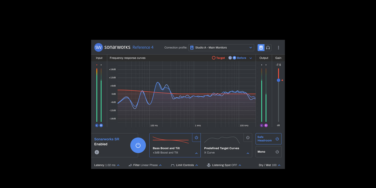Viewport: 376px width, 188px height.
Task: Click the blue Gain slider handle
Action: [279, 80]
